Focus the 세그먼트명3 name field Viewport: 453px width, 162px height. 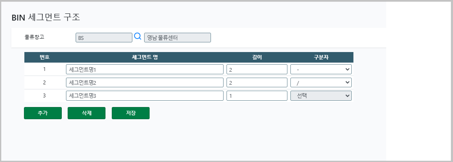pyautogui.click(x=145, y=96)
